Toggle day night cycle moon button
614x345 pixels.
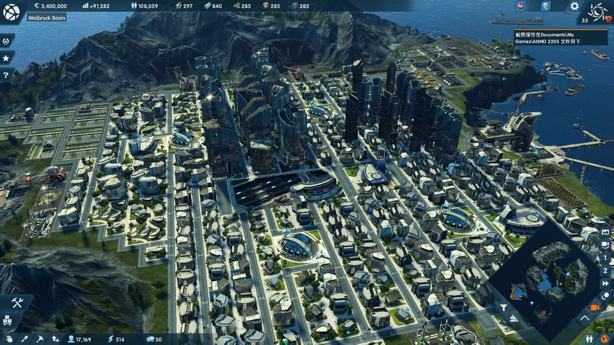[x=605, y=296]
